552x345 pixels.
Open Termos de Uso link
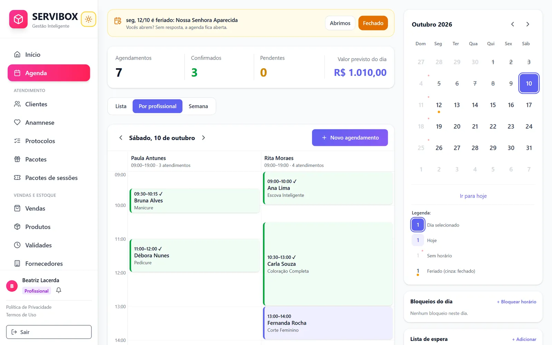click(x=21, y=315)
